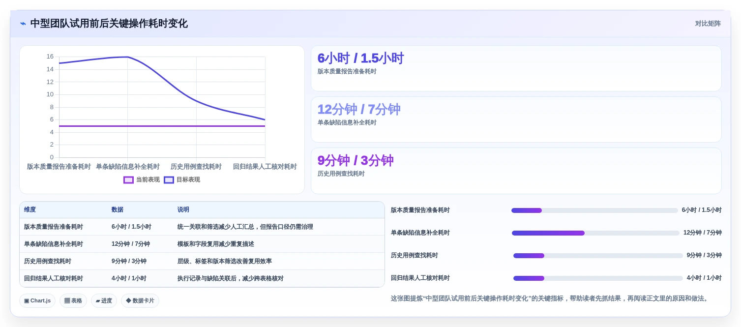The image size is (741, 327).
Task: Click description 层级、标签和版本筛选改善复用效率
Action: click(225, 261)
